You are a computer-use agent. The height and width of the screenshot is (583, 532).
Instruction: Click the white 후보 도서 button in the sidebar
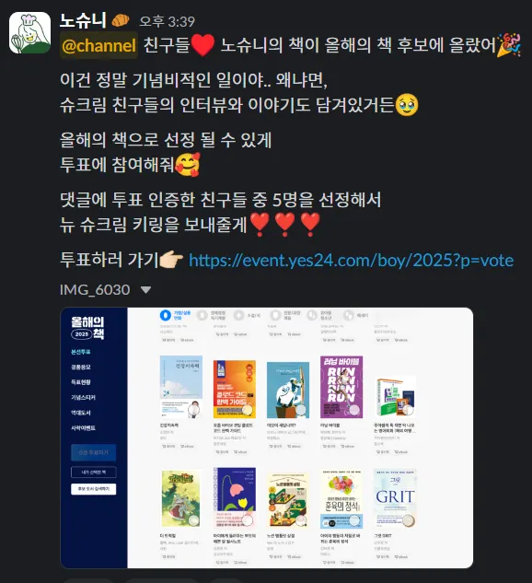pyautogui.click(x=93, y=489)
